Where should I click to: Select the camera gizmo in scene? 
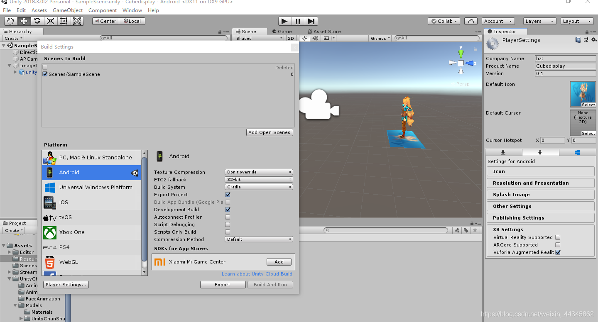319,105
